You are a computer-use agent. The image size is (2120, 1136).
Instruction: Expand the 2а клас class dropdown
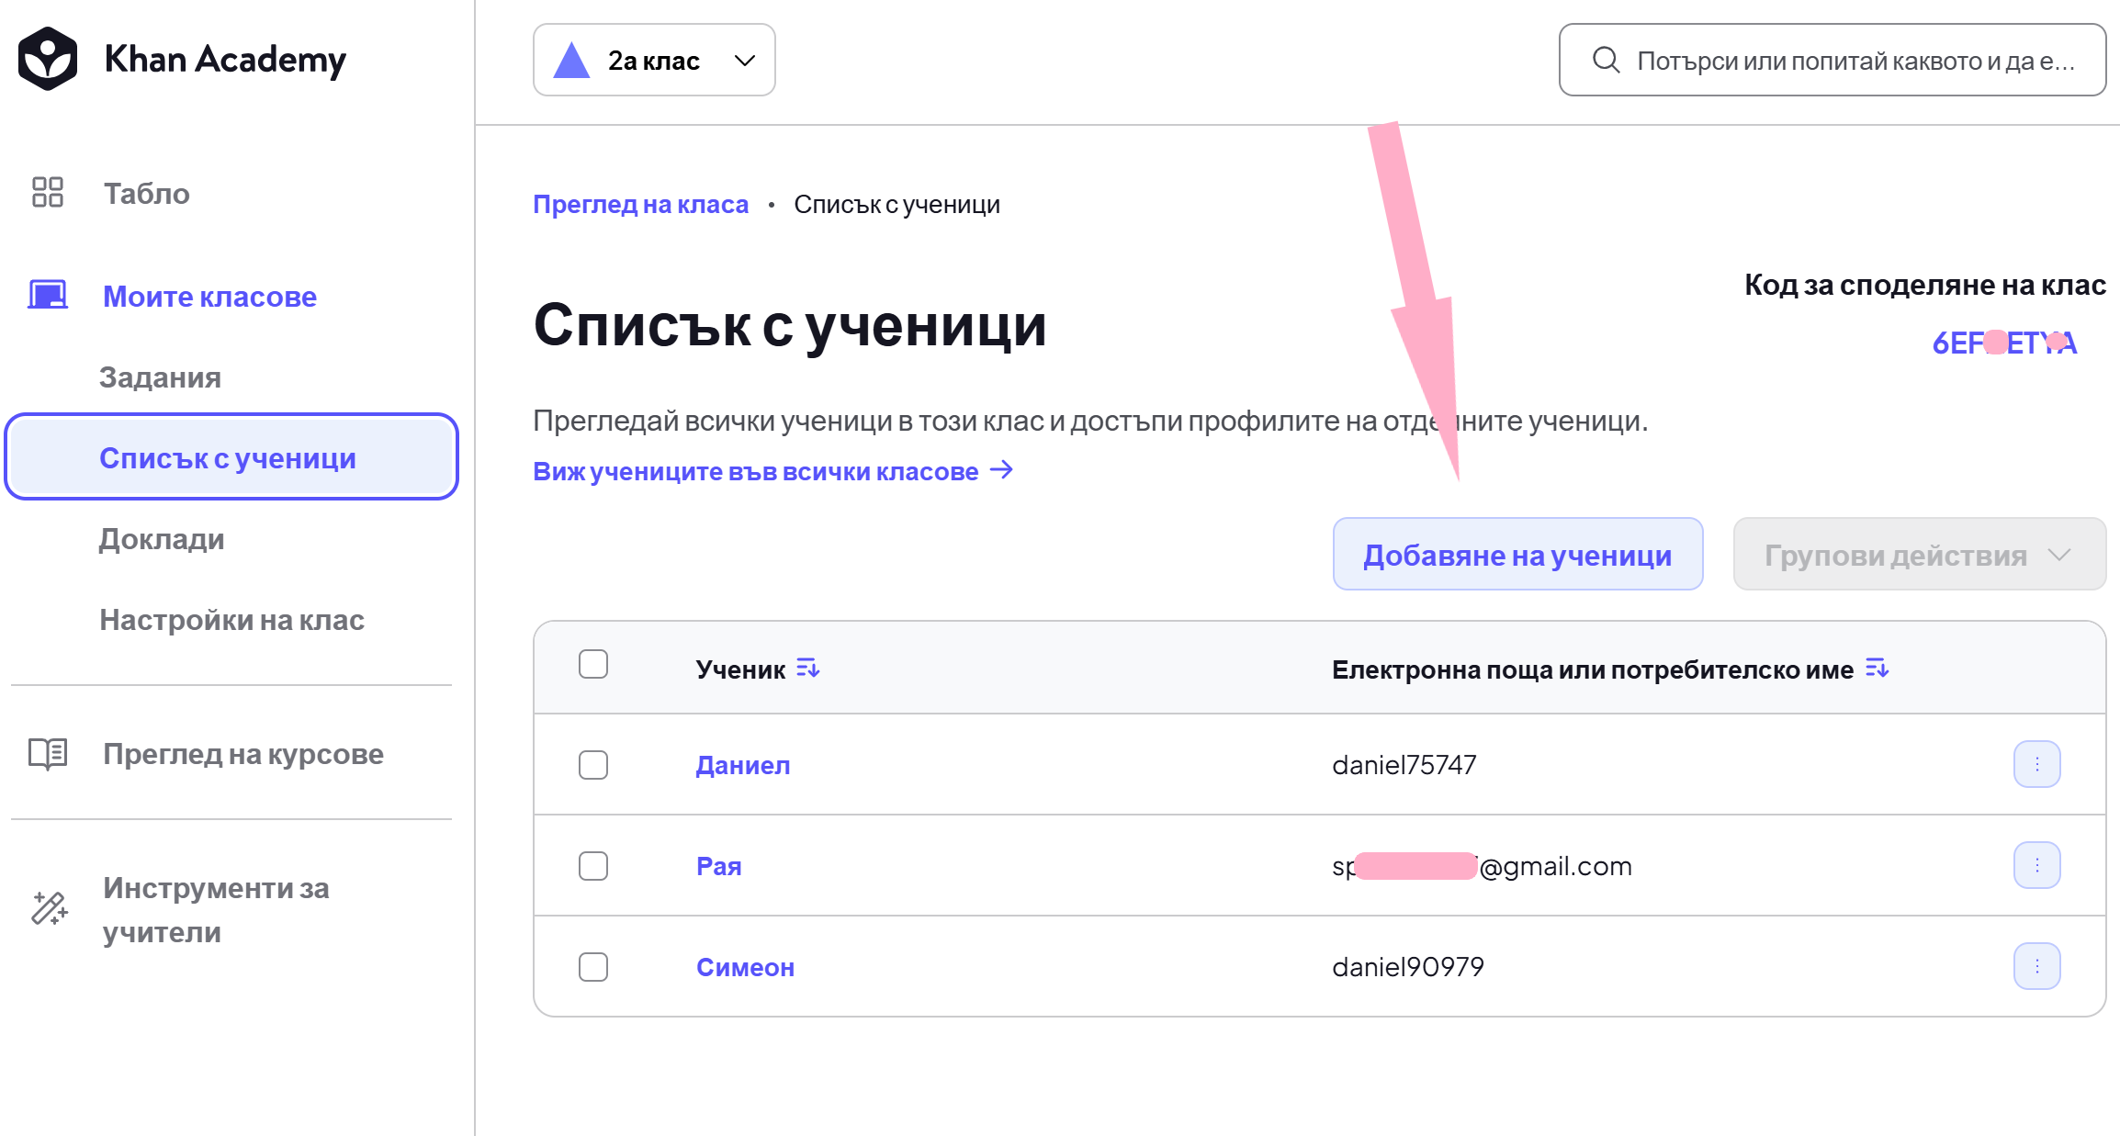[x=654, y=61]
